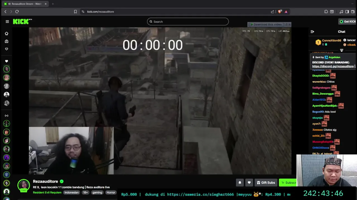Open ConneXtion98 leaderboard entry

[331, 41]
